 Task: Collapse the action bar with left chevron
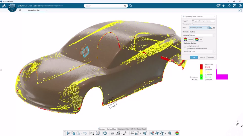64,132
